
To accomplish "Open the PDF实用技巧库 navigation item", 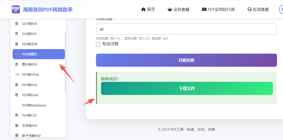I will (218, 9).
